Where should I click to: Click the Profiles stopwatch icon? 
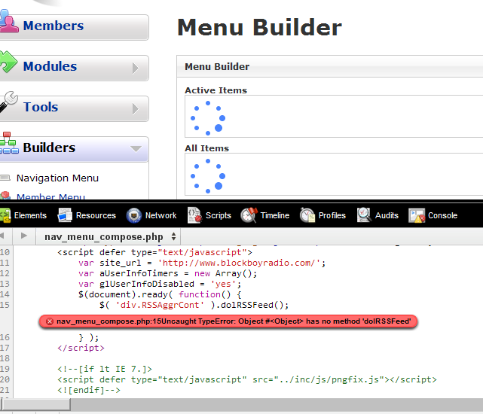point(307,215)
